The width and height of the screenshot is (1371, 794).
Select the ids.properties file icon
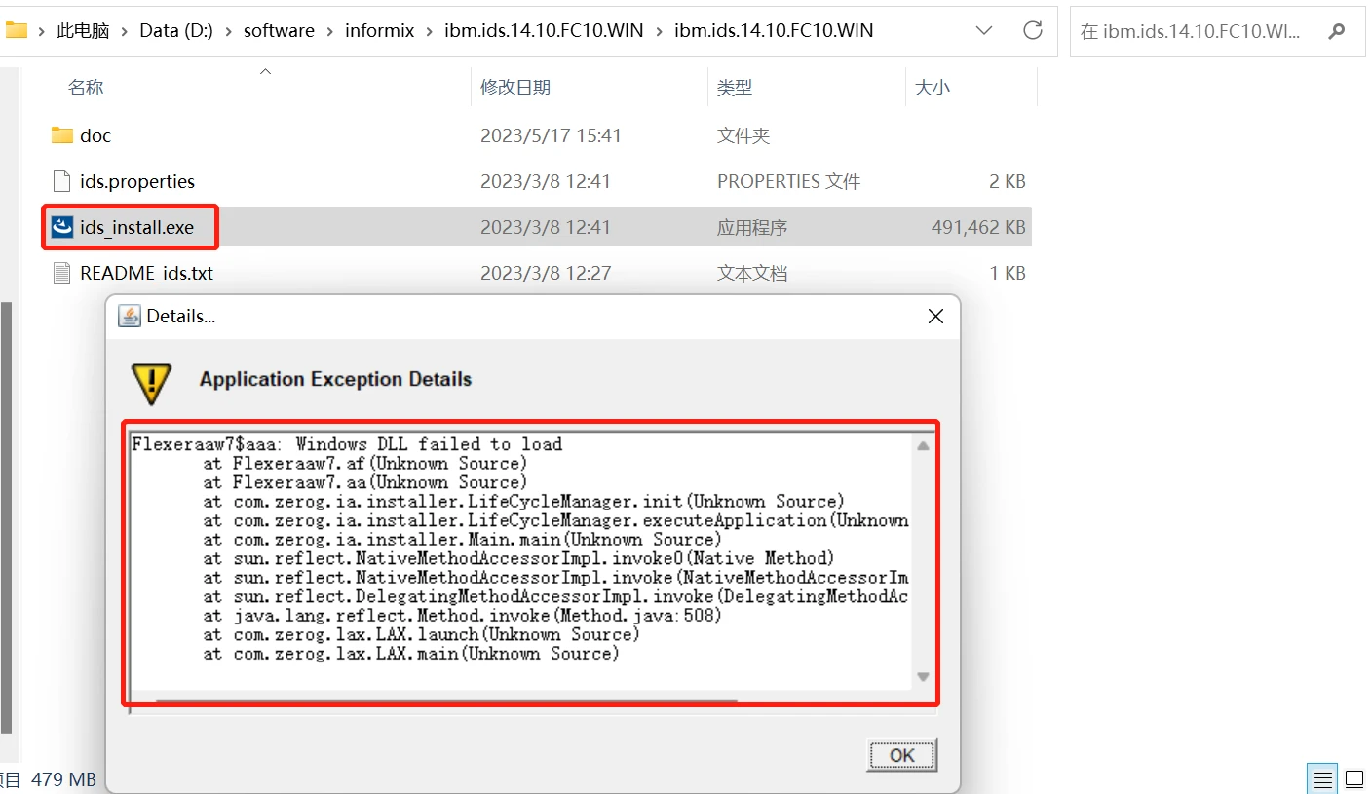(62, 181)
